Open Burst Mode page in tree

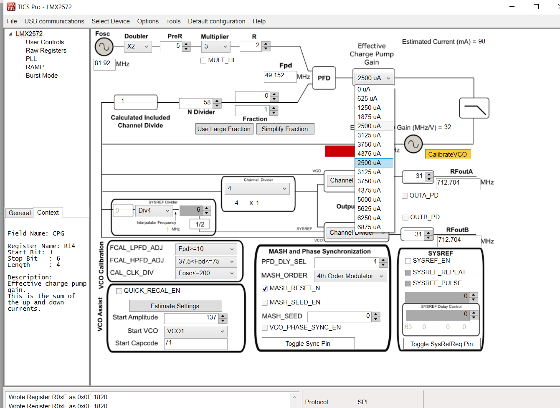42,76
